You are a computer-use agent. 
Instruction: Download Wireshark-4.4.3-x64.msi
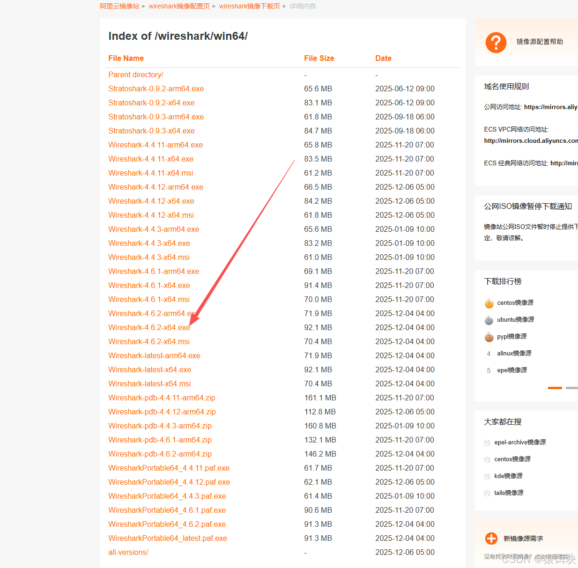tap(149, 257)
